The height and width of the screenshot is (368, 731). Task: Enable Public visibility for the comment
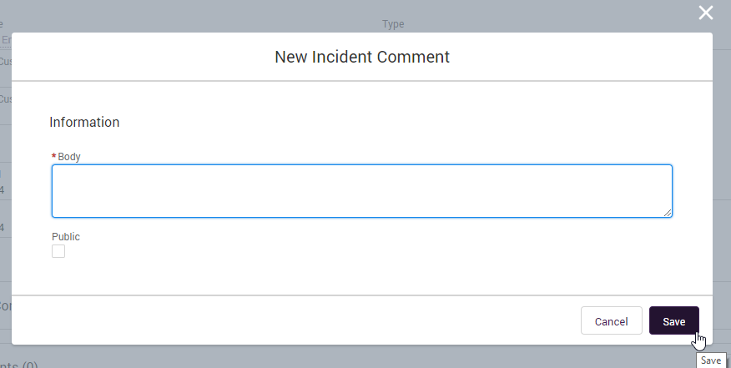[58, 251]
